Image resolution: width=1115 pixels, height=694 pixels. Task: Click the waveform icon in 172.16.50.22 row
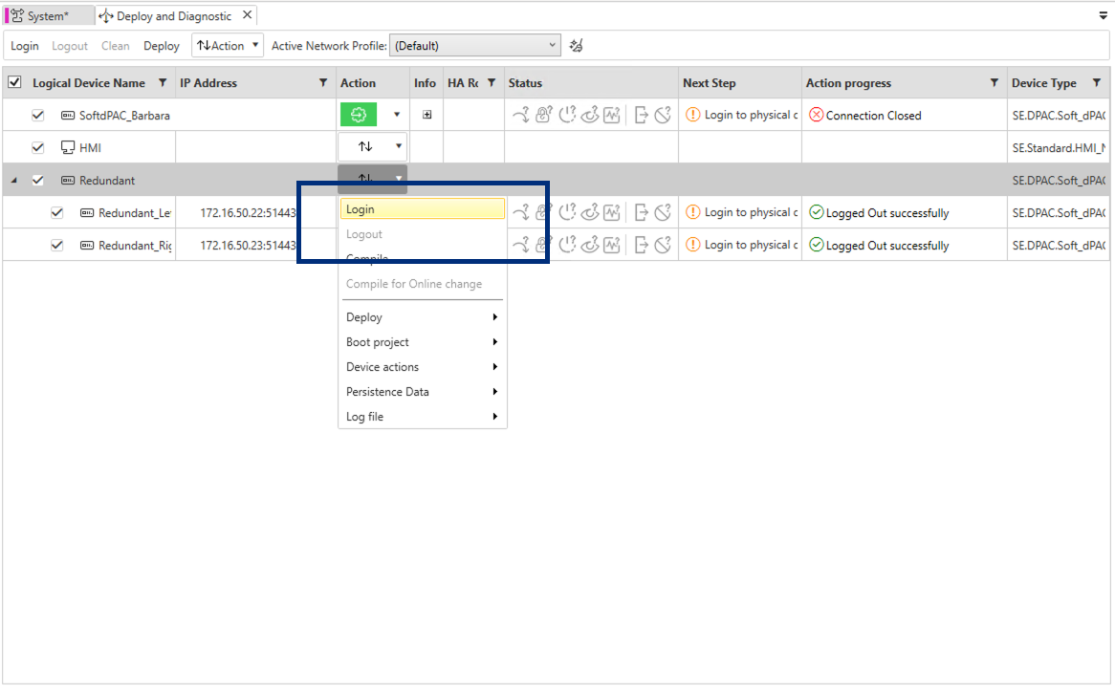click(x=612, y=212)
